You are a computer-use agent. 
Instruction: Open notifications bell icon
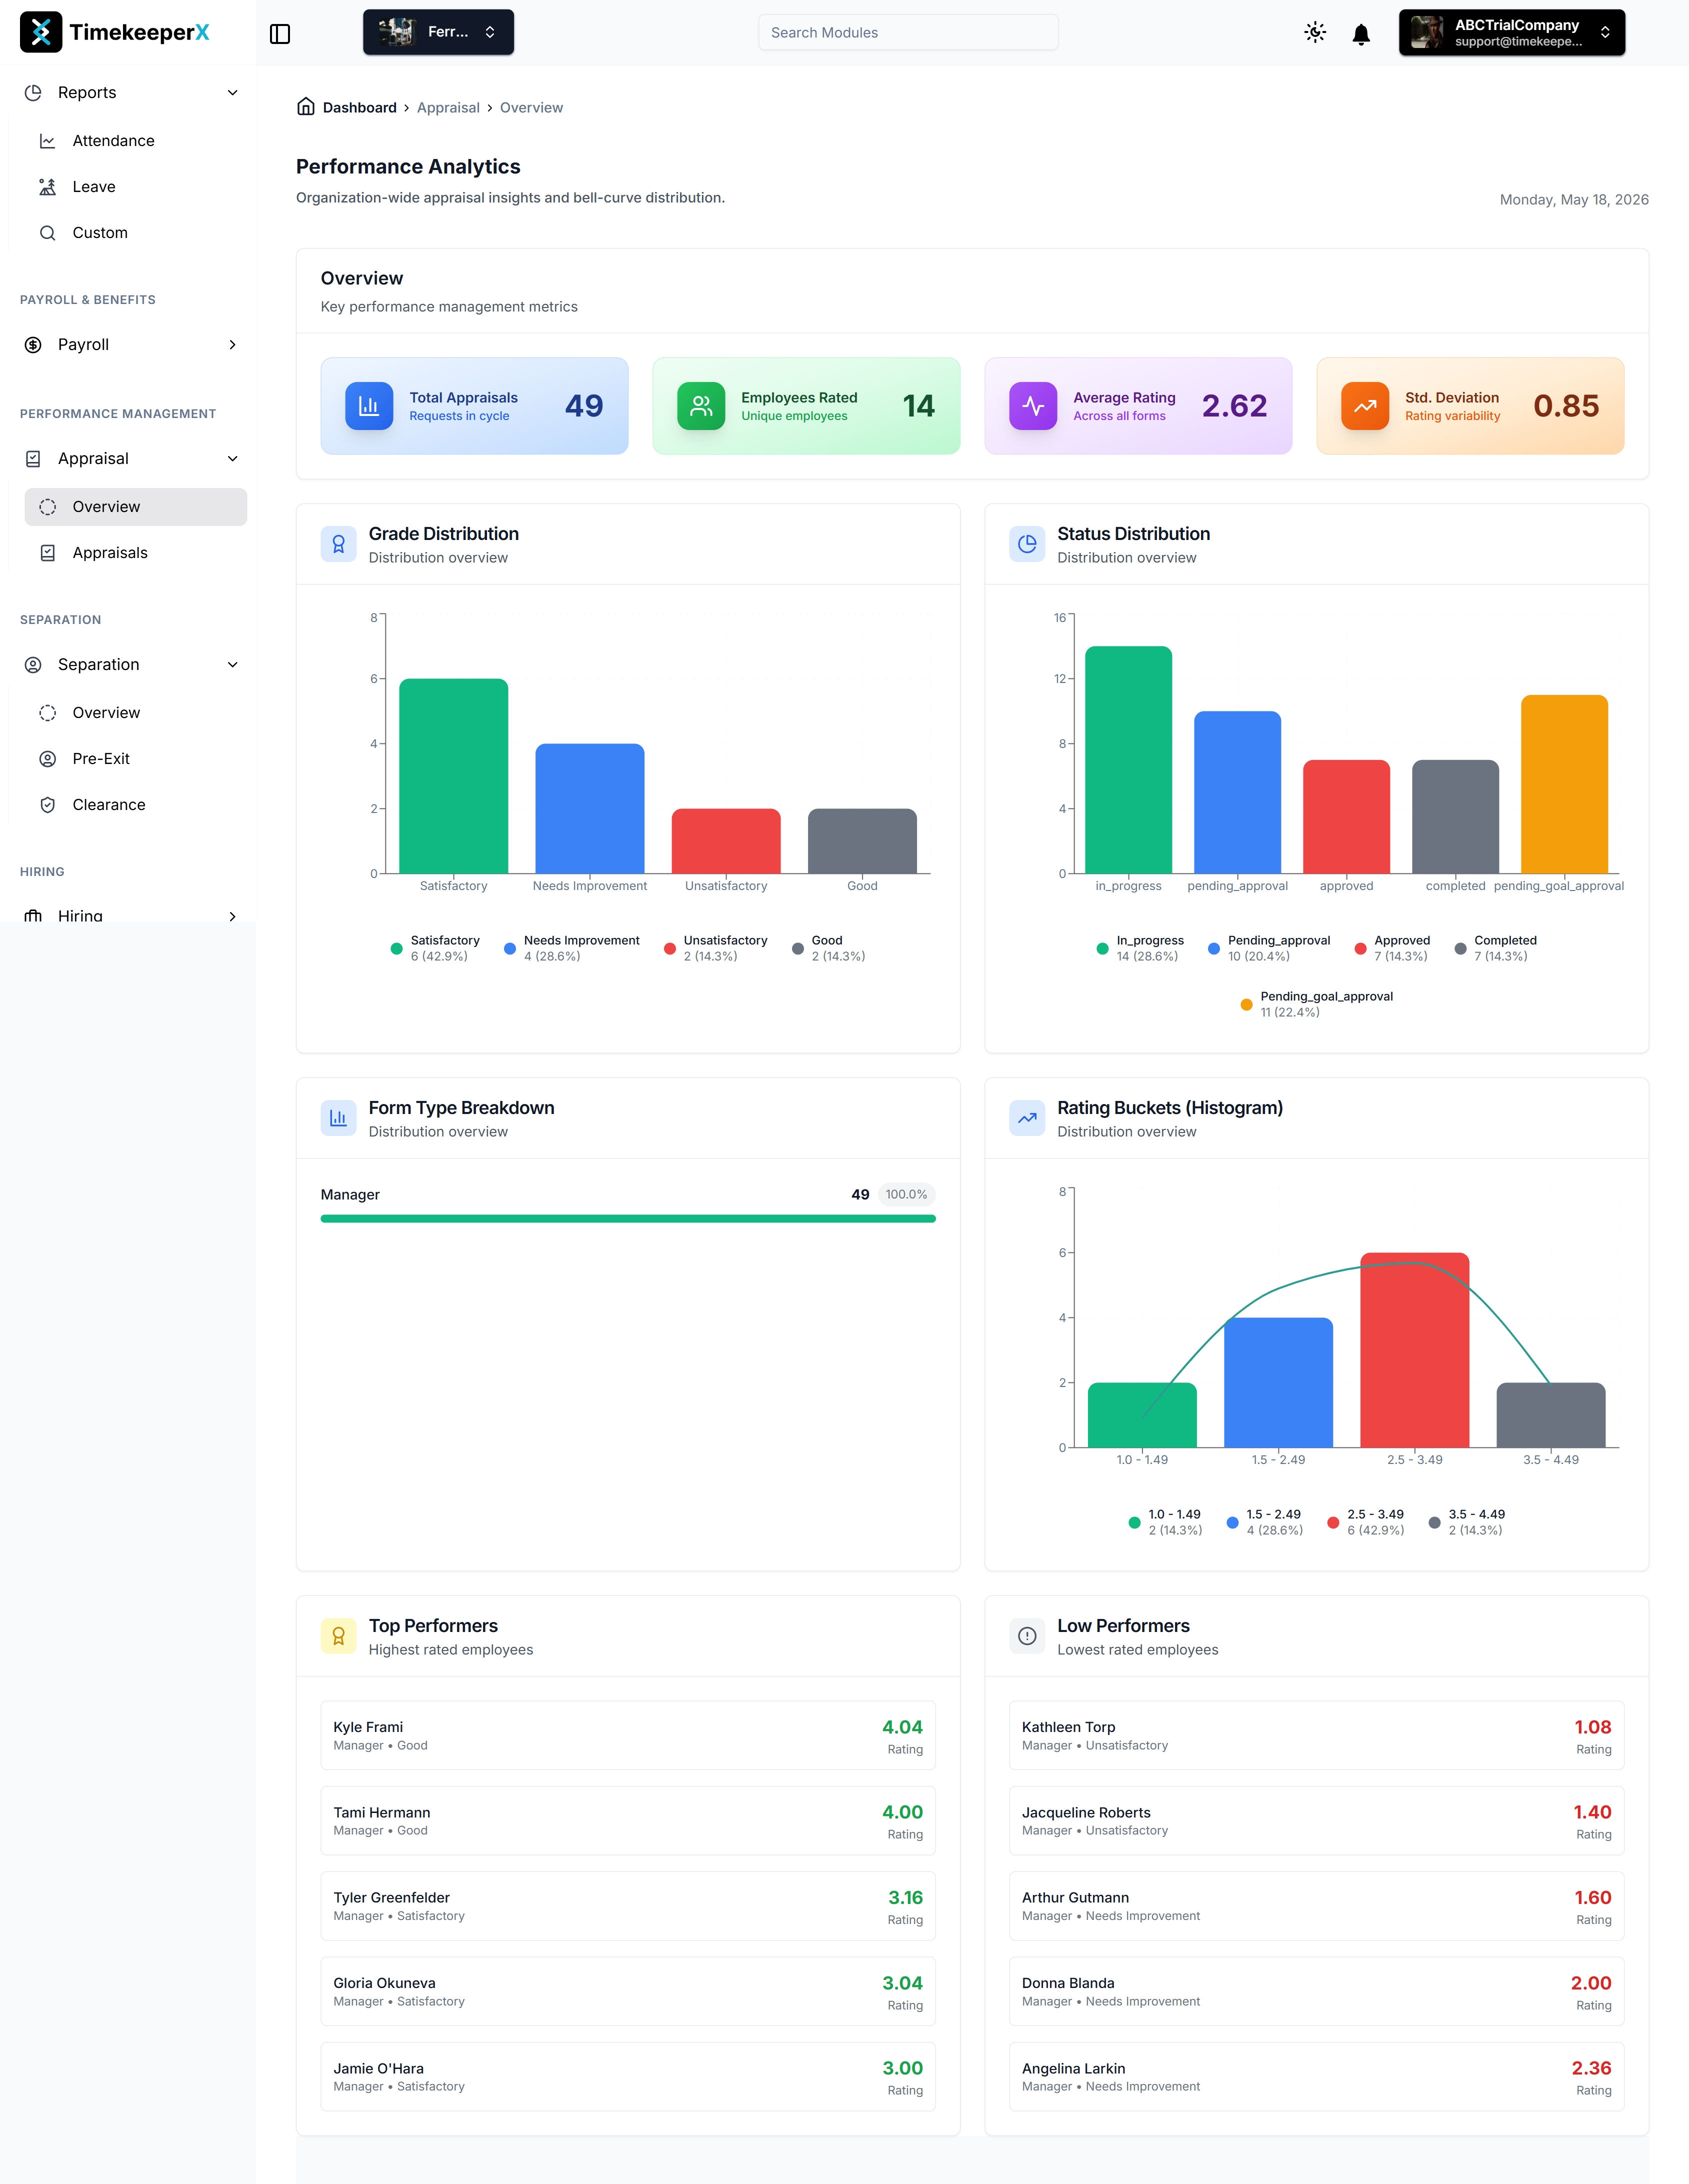pos(1361,34)
